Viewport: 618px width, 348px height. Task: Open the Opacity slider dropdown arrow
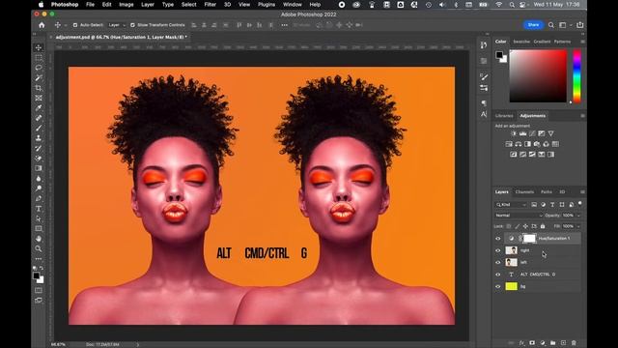[578, 216]
